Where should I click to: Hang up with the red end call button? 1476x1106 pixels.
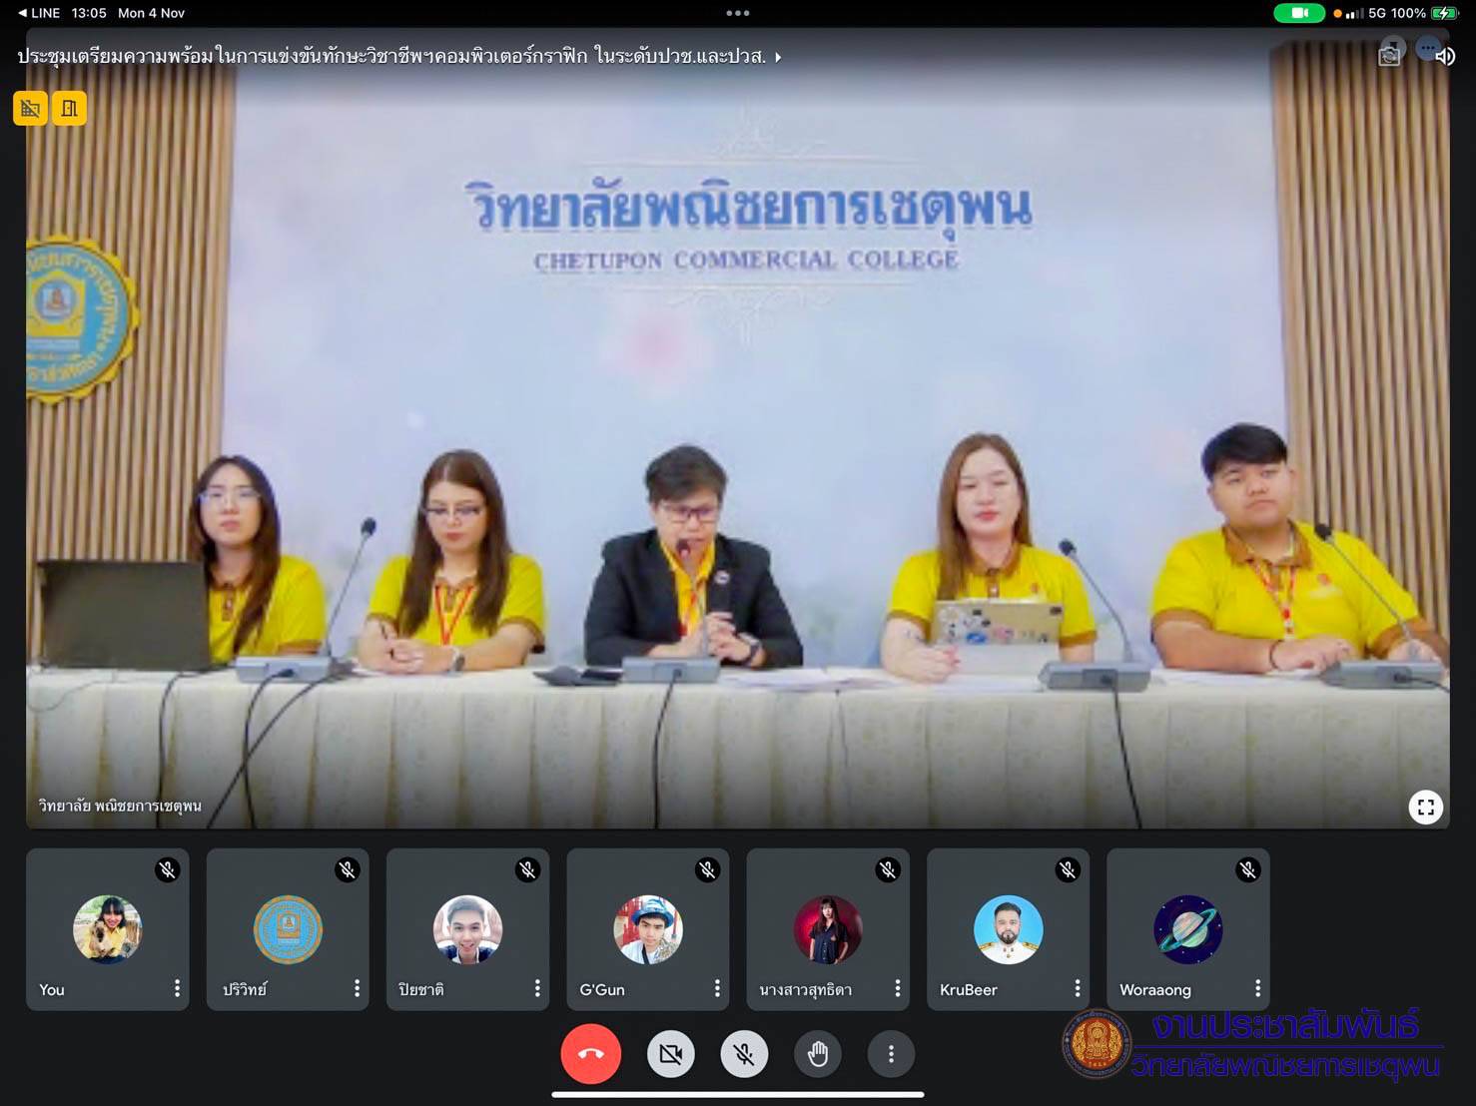click(x=590, y=1054)
